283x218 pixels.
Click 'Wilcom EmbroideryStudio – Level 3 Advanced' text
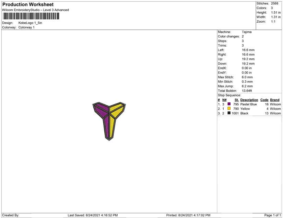click(x=35, y=10)
